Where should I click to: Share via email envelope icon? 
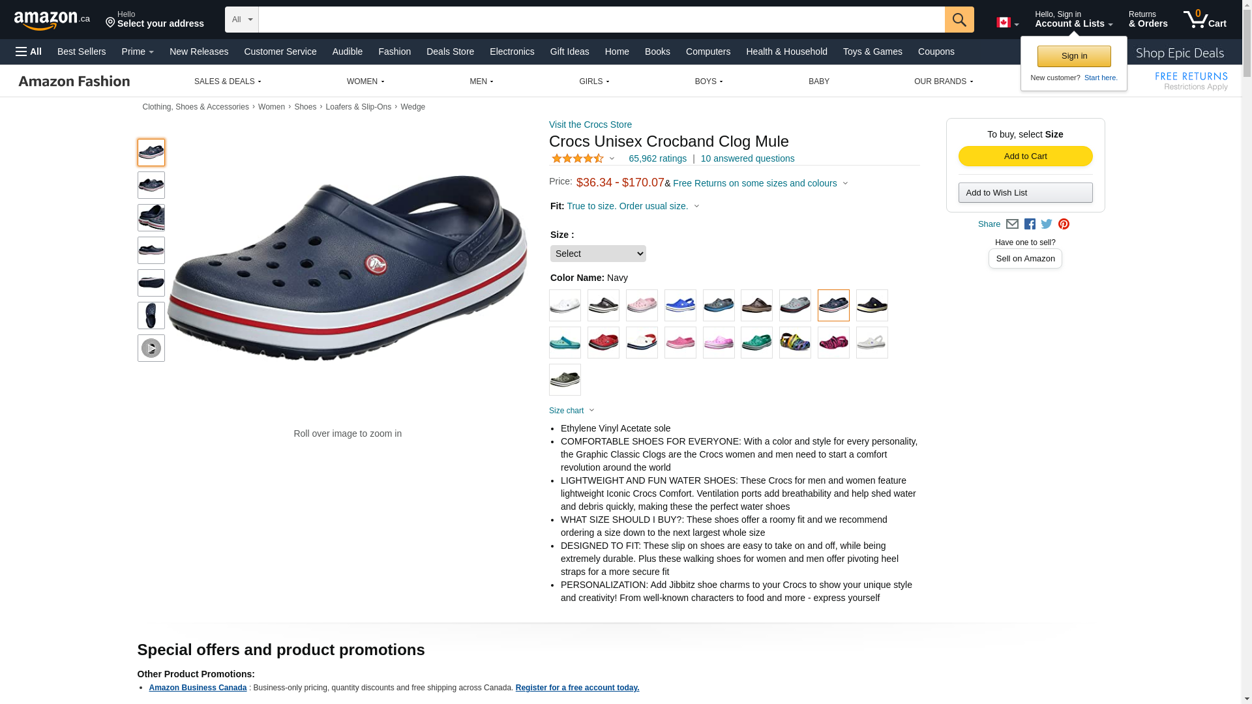point(1012,224)
